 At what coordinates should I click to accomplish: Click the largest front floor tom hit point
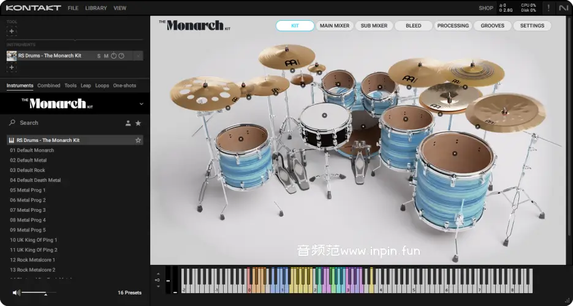(x=455, y=154)
